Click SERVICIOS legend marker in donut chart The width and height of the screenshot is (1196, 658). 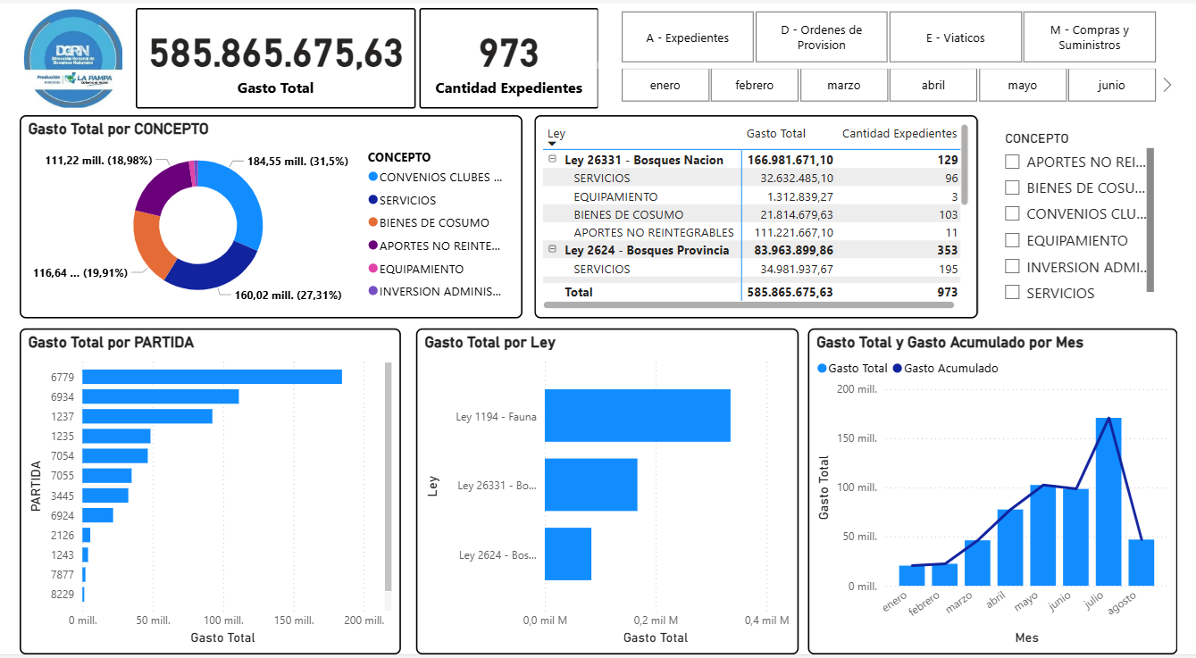coord(372,201)
